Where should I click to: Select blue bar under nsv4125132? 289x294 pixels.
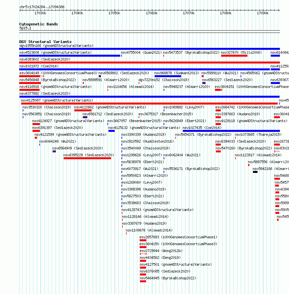point(111,131)
